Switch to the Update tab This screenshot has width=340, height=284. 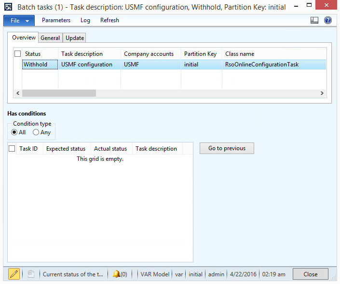click(x=75, y=38)
